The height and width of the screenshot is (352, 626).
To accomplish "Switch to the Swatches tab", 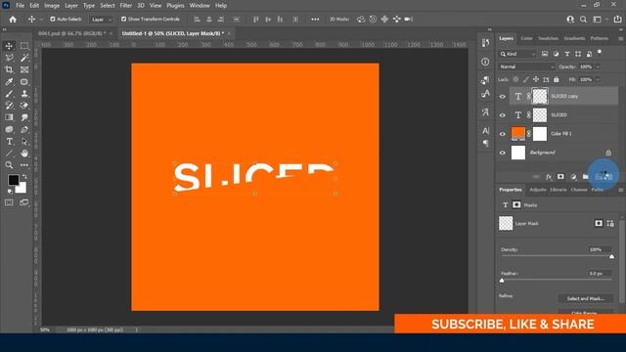I will click(x=548, y=38).
